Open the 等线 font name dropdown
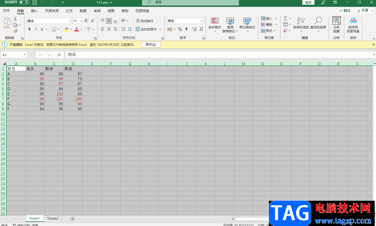376x226 pixels. pyautogui.click(x=70, y=21)
